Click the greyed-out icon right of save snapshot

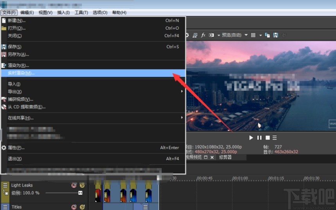(284, 35)
